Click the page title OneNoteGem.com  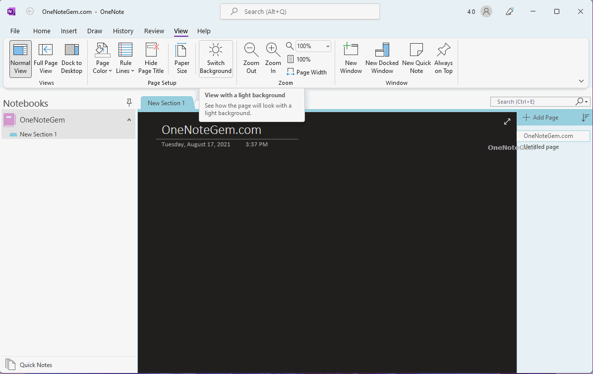click(211, 129)
